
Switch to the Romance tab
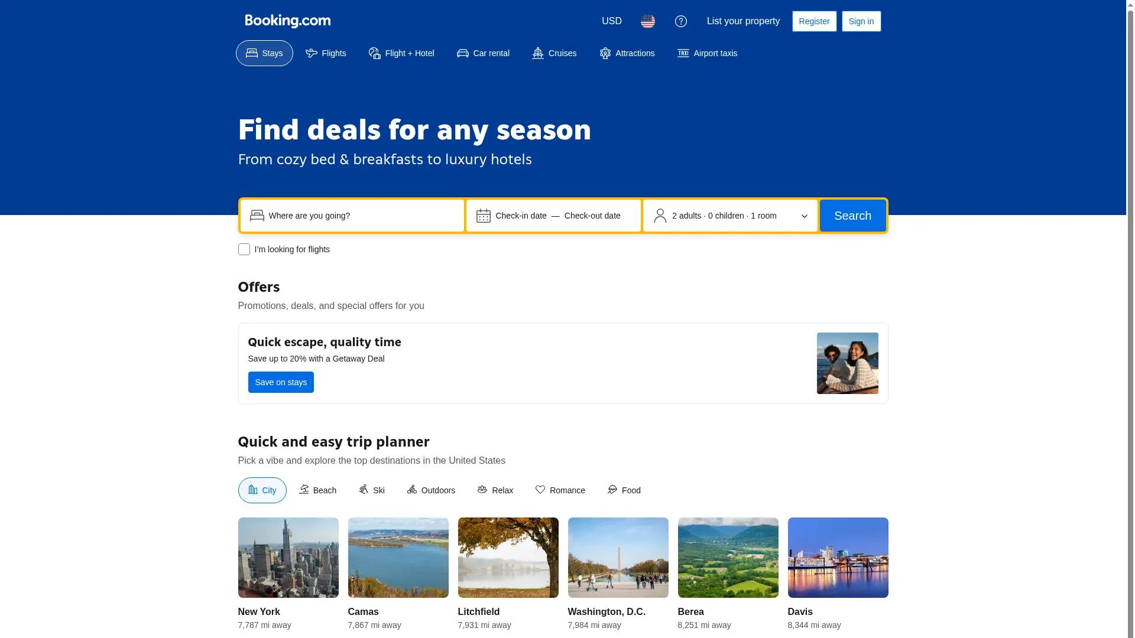(559, 490)
